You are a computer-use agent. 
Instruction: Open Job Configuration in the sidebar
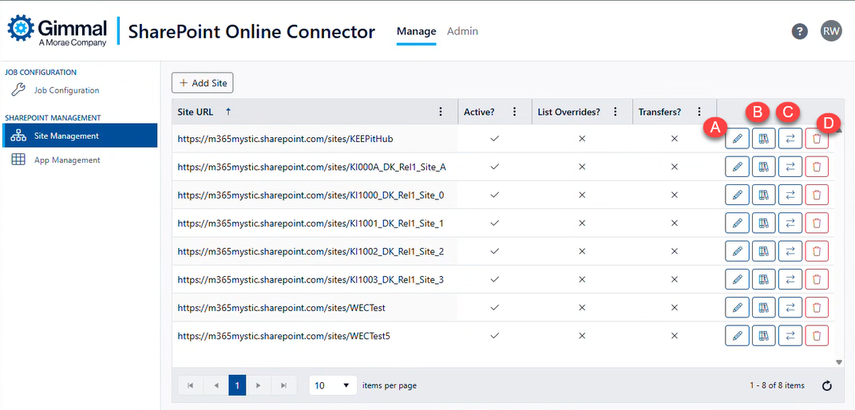66,90
